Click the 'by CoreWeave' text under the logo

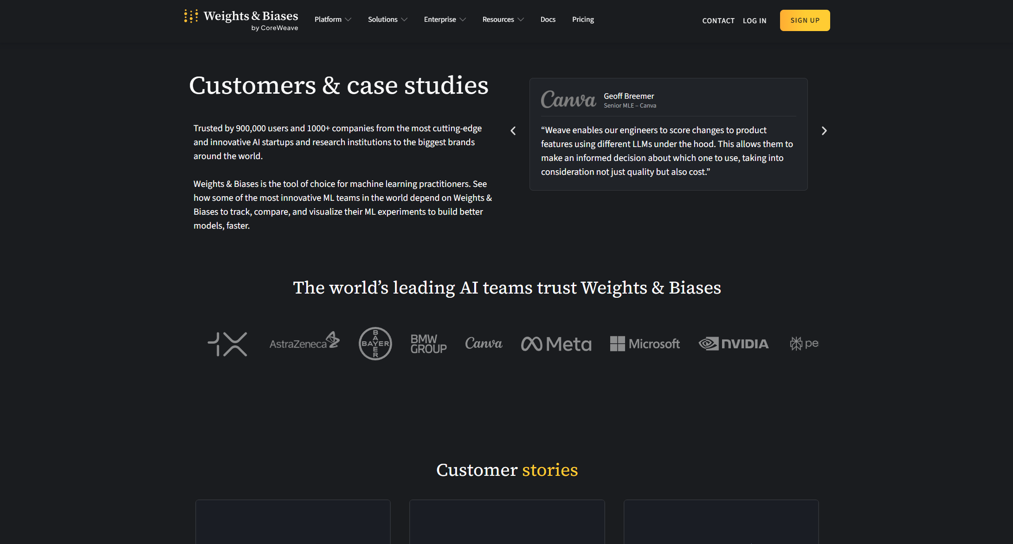point(275,28)
